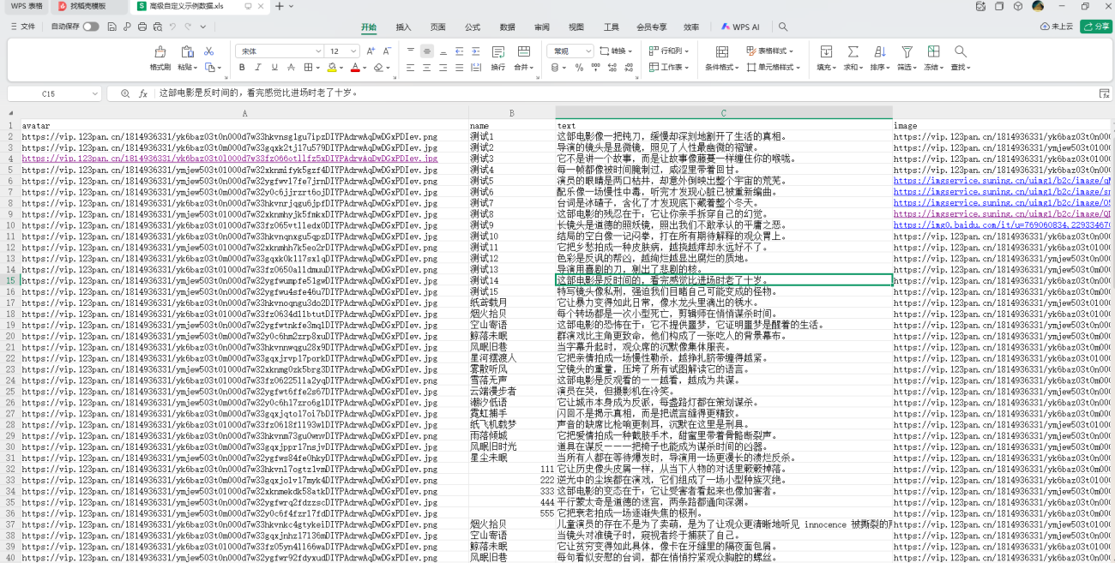
Task: Click the Wrap text (换行) icon
Action: [x=497, y=52]
